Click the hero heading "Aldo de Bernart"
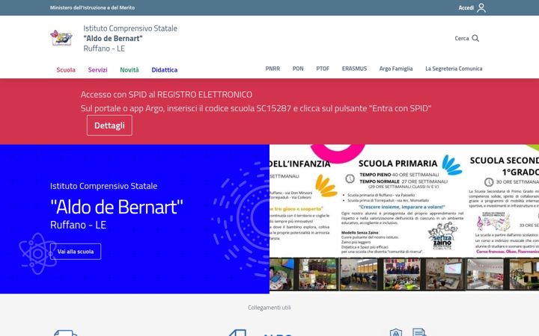Viewport: 539px width, 336px height. click(x=117, y=207)
